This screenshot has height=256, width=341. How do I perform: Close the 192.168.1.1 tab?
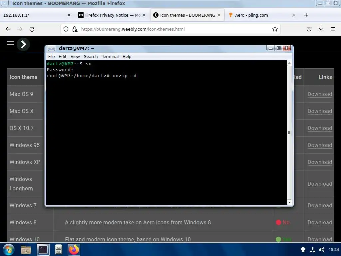(x=69, y=15)
